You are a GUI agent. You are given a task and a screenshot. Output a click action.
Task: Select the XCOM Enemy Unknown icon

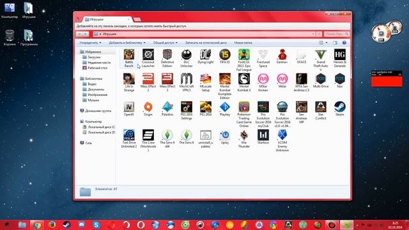(x=282, y=141)
